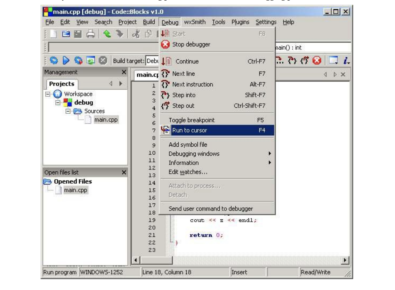Select main.cpp in the Projects tree
395x290 pixels.
pos(106,120)
